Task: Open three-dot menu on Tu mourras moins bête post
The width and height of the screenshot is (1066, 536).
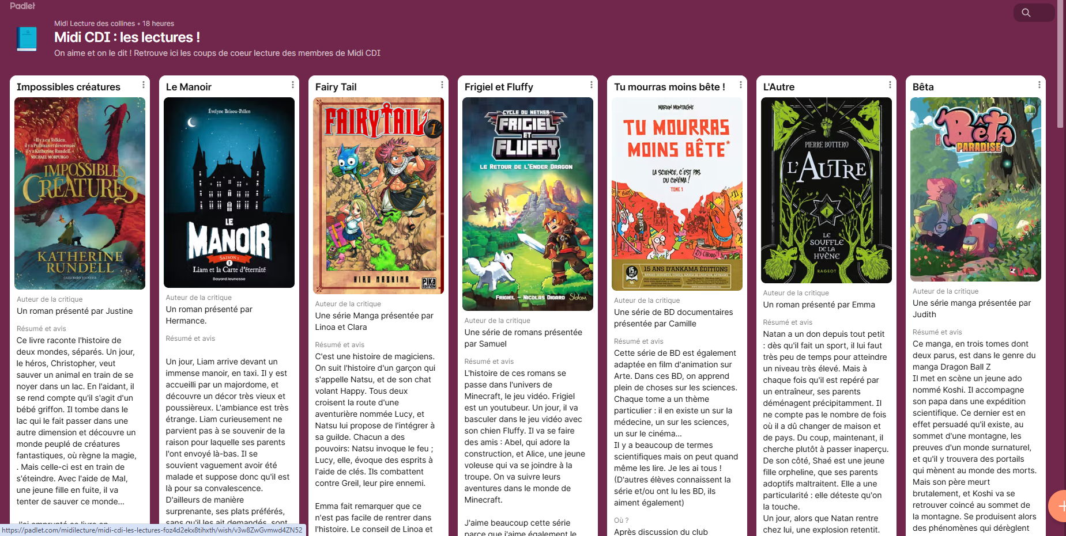Action: tap(741, 85)
